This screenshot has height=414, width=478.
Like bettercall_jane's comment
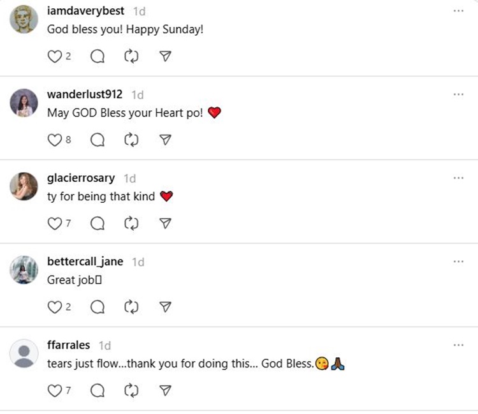tap(55, 307)
